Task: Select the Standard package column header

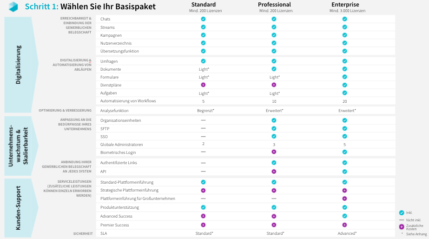Action: click(203, 5)
